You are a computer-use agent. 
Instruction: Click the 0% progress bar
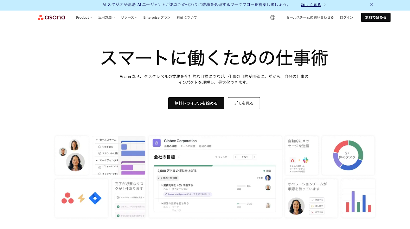tap(241, 186)
